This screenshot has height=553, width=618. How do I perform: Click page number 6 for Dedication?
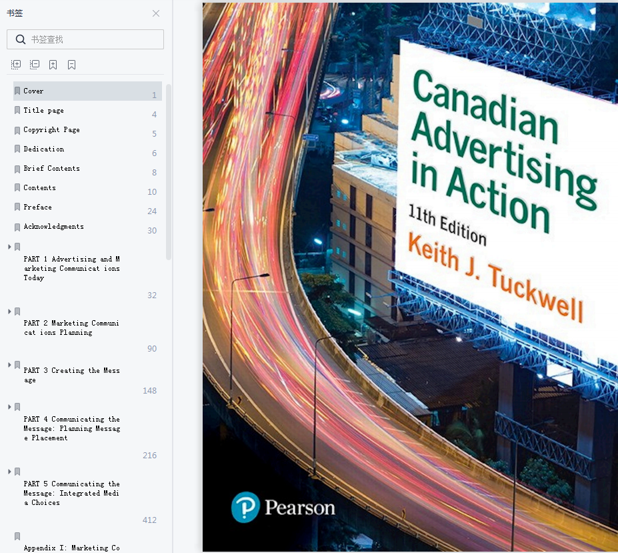154,153
